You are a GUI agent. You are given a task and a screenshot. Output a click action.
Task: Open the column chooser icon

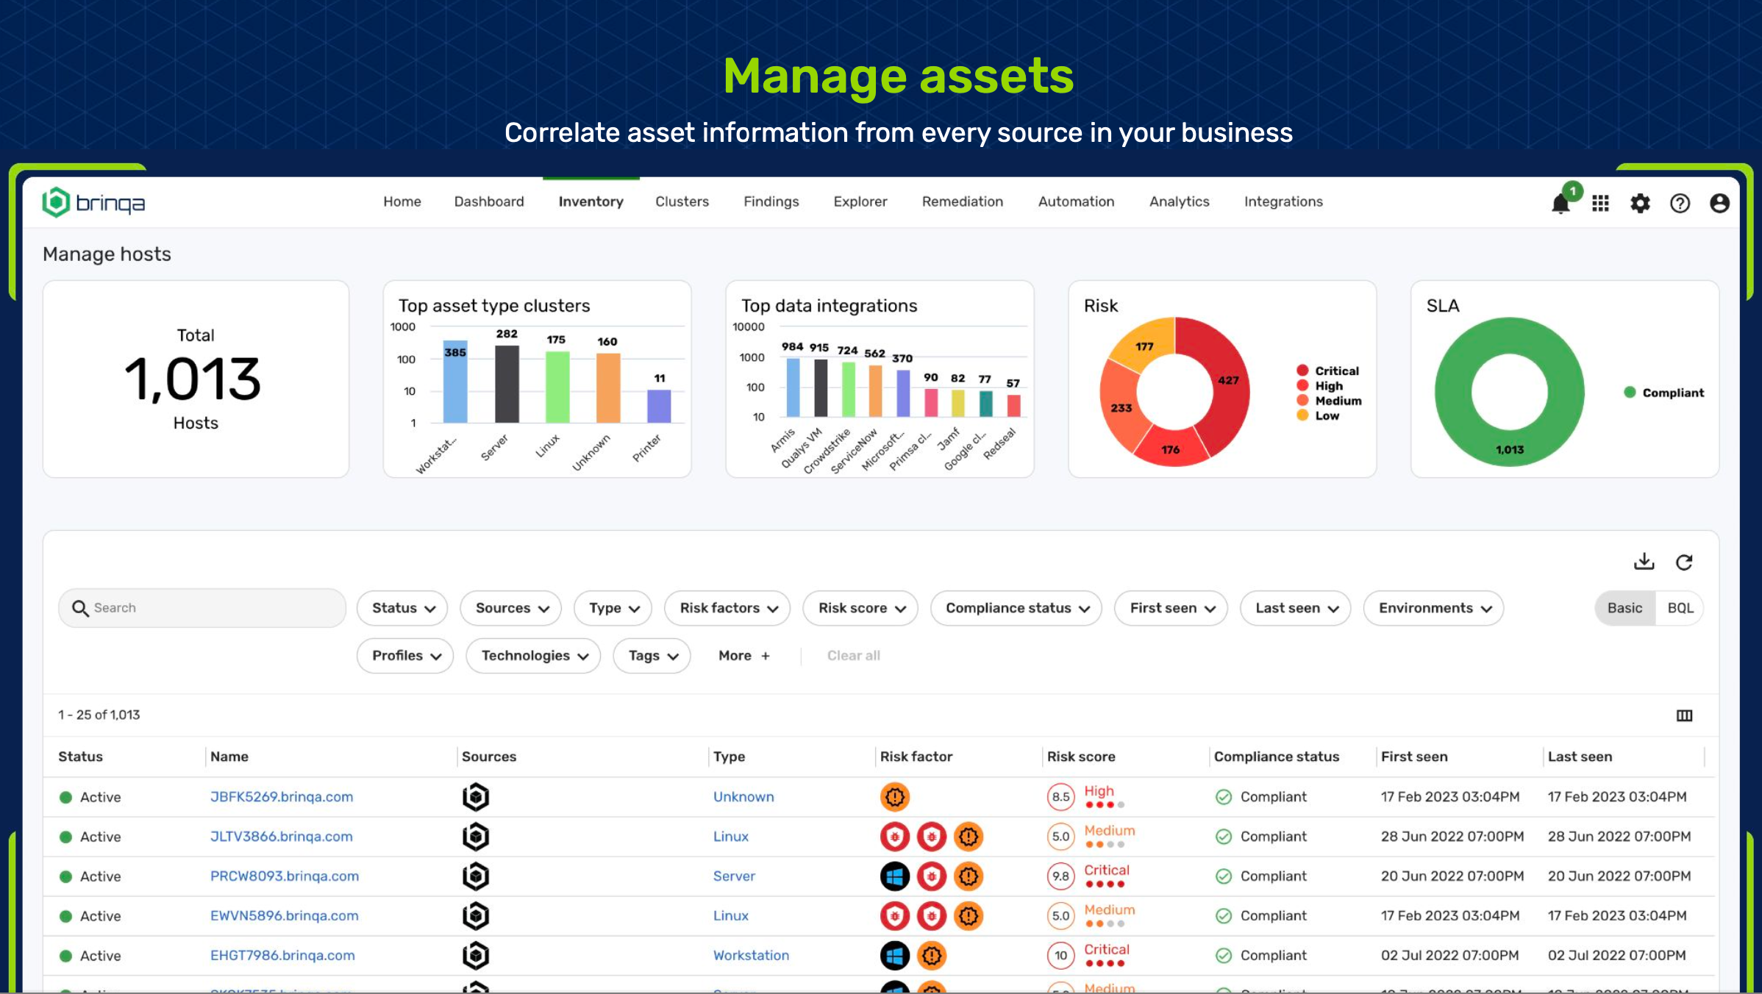click(1684, 715)
